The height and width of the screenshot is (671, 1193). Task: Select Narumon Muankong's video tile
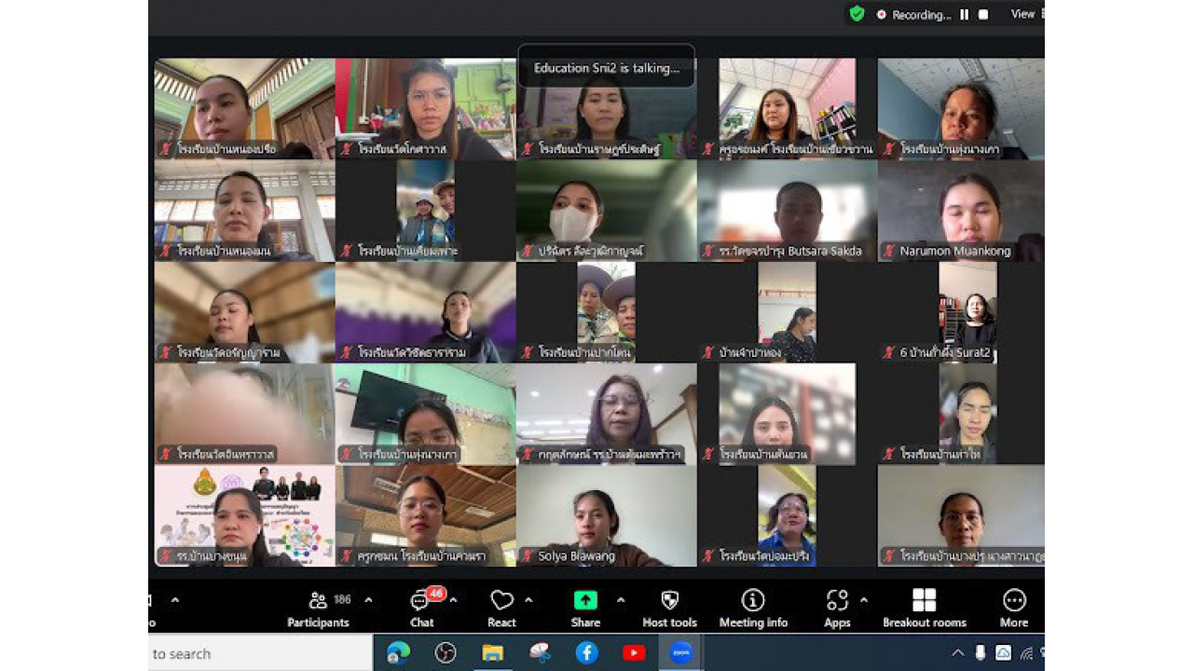click(961, 211)
